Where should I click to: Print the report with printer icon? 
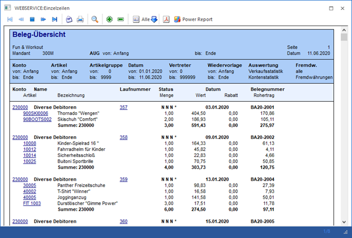[80, 19]
